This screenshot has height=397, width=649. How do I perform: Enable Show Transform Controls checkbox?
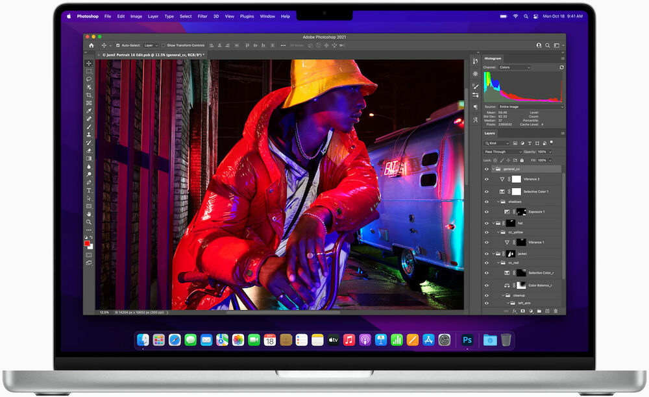coord(163,45)
